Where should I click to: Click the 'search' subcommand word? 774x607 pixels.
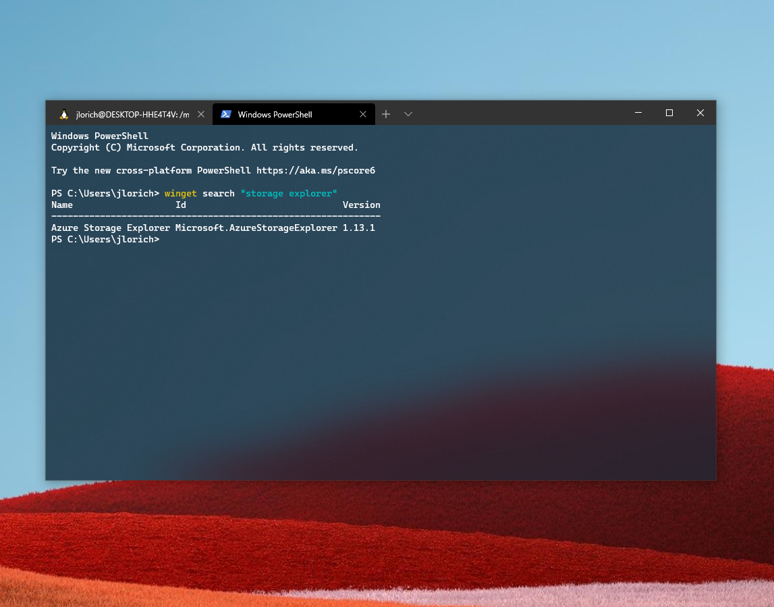coord(219,193)
